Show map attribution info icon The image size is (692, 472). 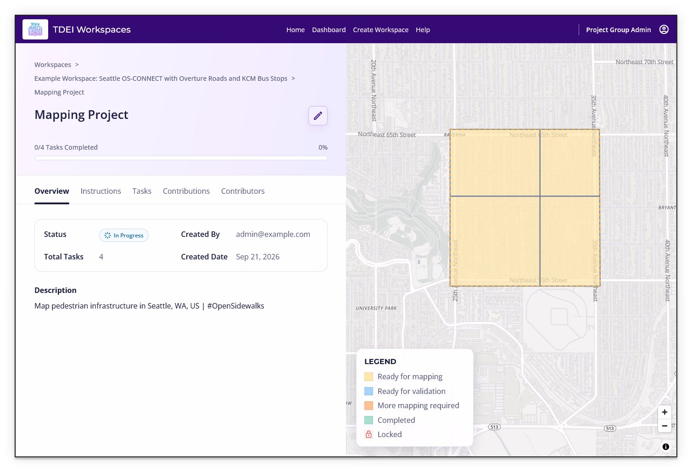[x=666, y=447]
